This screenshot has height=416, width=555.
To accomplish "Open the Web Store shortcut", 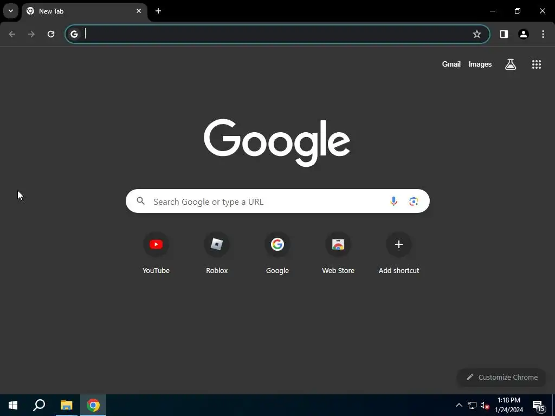I will coord(338,253).
